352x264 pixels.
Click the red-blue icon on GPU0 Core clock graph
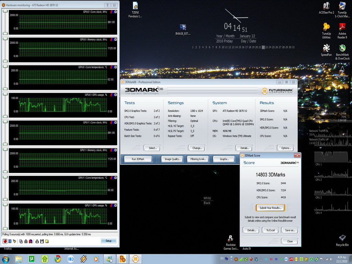pyautogui.click(x=112, y=12)
